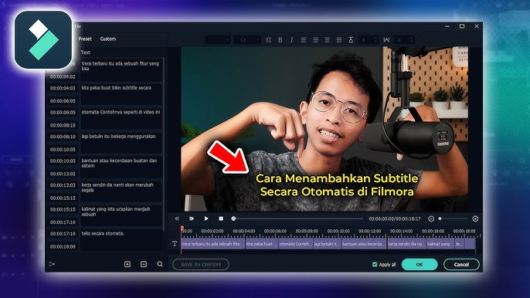
Task: Select subtitle text 'kerja sendiri dia nanti akan merubah segala'
Action: [x=121, y=192]
